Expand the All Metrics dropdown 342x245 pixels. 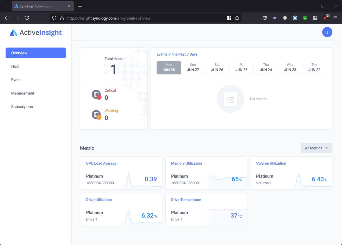click(316, 148)
